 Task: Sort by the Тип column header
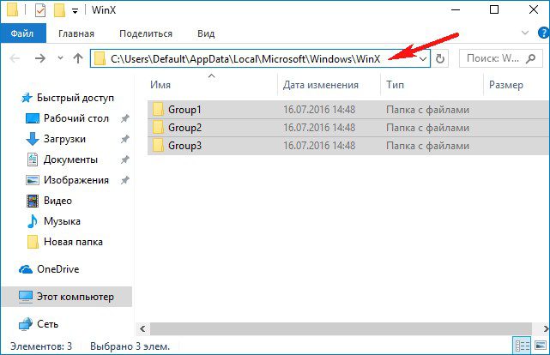click(x=432, y=85)
